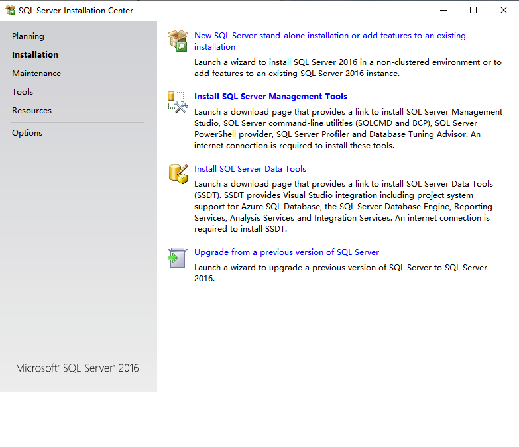
Task: Open the Options section
Action: click(x=27, y=133)
